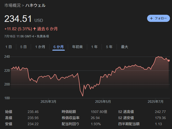Click the 四半期配当額 label
This screenshot has width=172, height=129.
[x=129, y=124]
